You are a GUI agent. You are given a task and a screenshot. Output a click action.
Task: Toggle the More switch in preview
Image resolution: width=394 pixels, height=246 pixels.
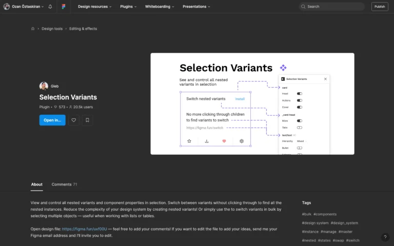pyautogui.click(x=300, y=121)
